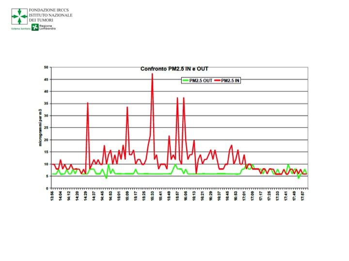
Task: Click the Sistema Sanitario label
Action: coord(21,29)
